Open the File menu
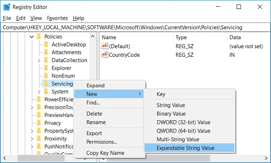 pos(7,18)
